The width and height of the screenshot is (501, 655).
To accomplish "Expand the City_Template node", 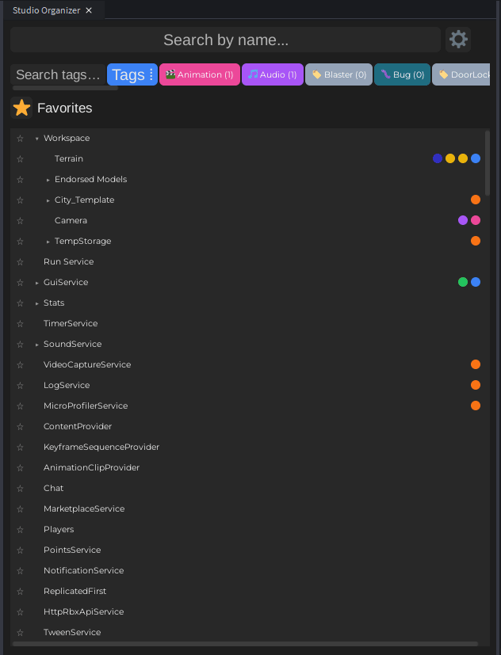I will click(48, 200).
